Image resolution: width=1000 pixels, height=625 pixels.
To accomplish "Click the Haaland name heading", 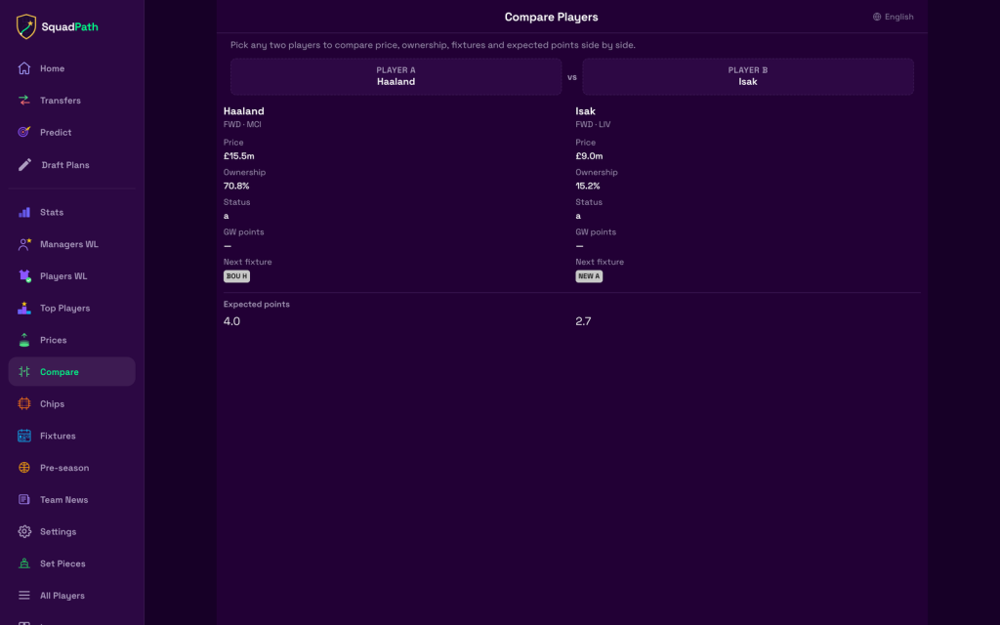I will point(243,111).
